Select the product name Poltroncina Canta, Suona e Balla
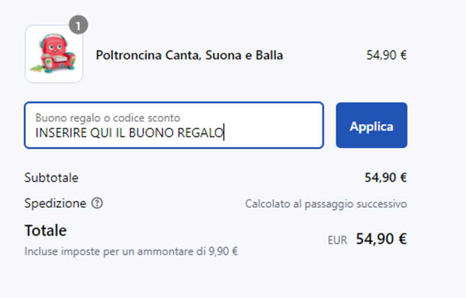This screenshot has height=298, width=466. pyautogui.click(x=189, y=56)
